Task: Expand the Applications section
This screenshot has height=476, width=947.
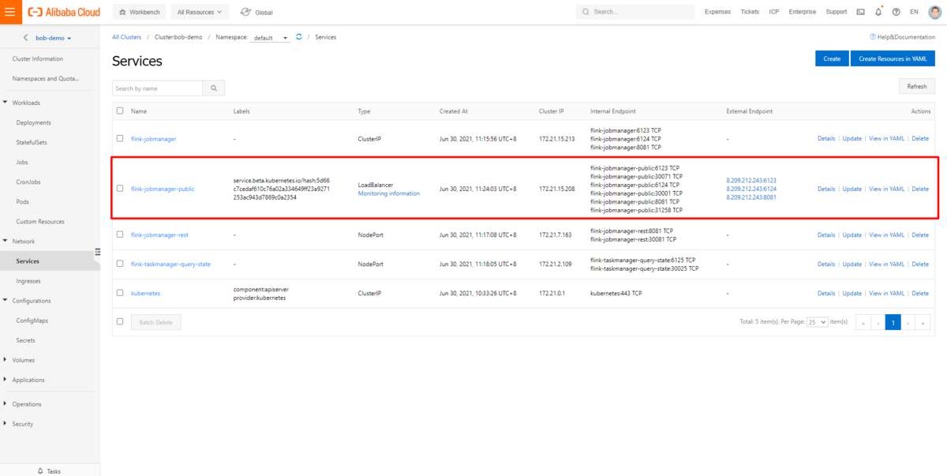Action: (x=6, y=380)
